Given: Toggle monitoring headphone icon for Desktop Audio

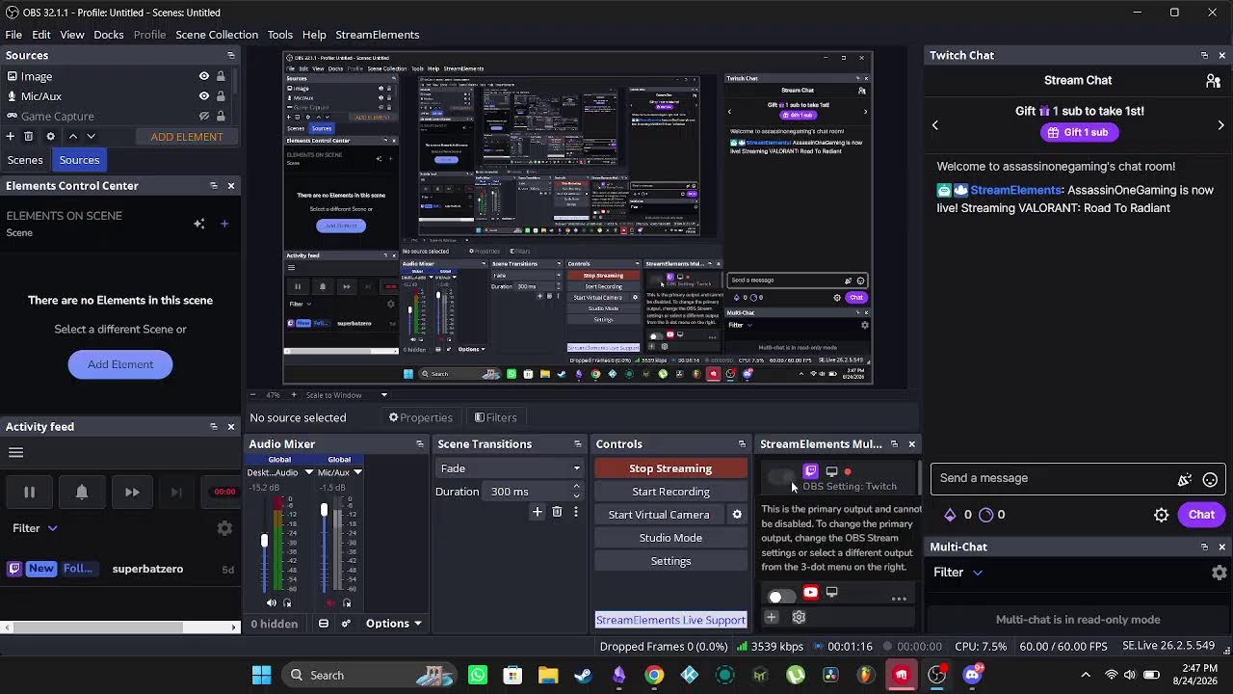Looking at the screenshot, I should [x=287, y=603].
